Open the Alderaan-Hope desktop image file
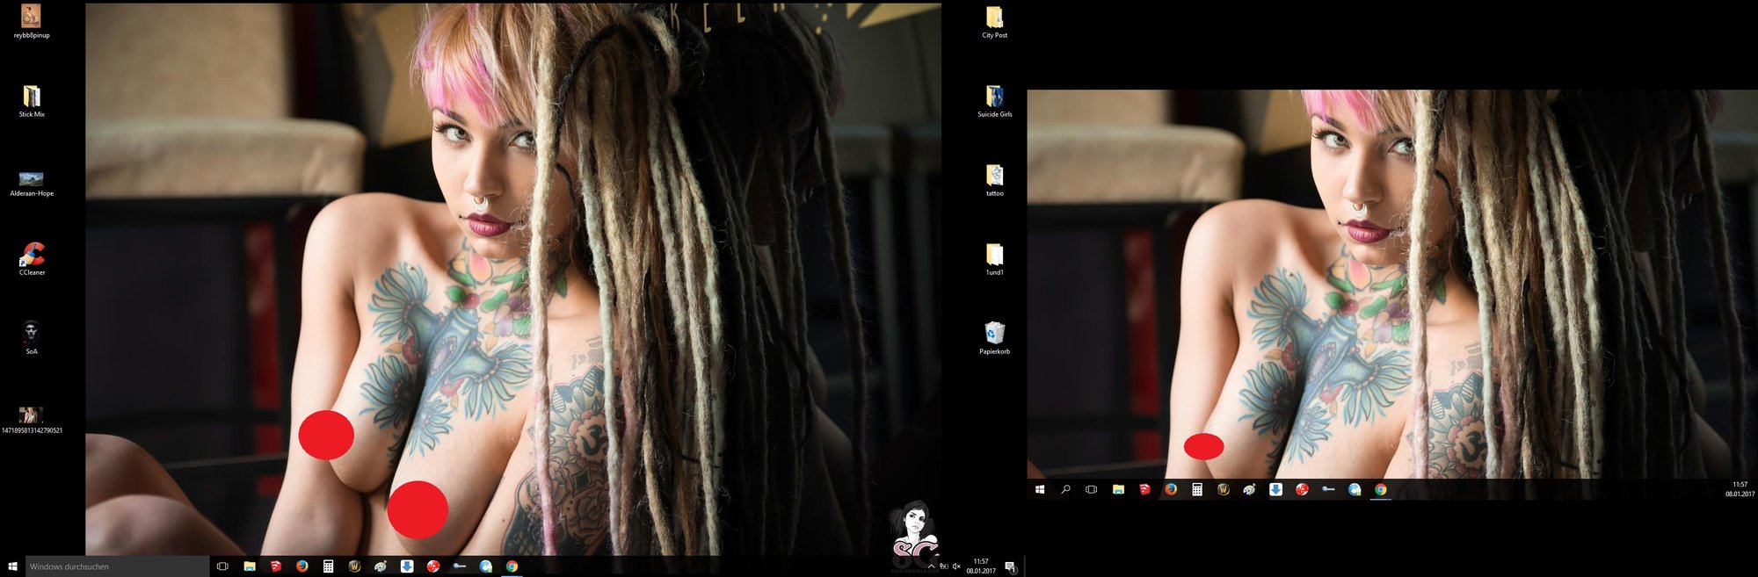This screenshot has width=1758, height=577. (x=32, y=178)
